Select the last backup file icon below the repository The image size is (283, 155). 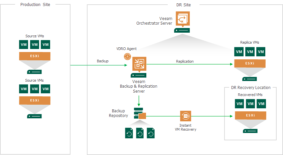click(151, 133)
